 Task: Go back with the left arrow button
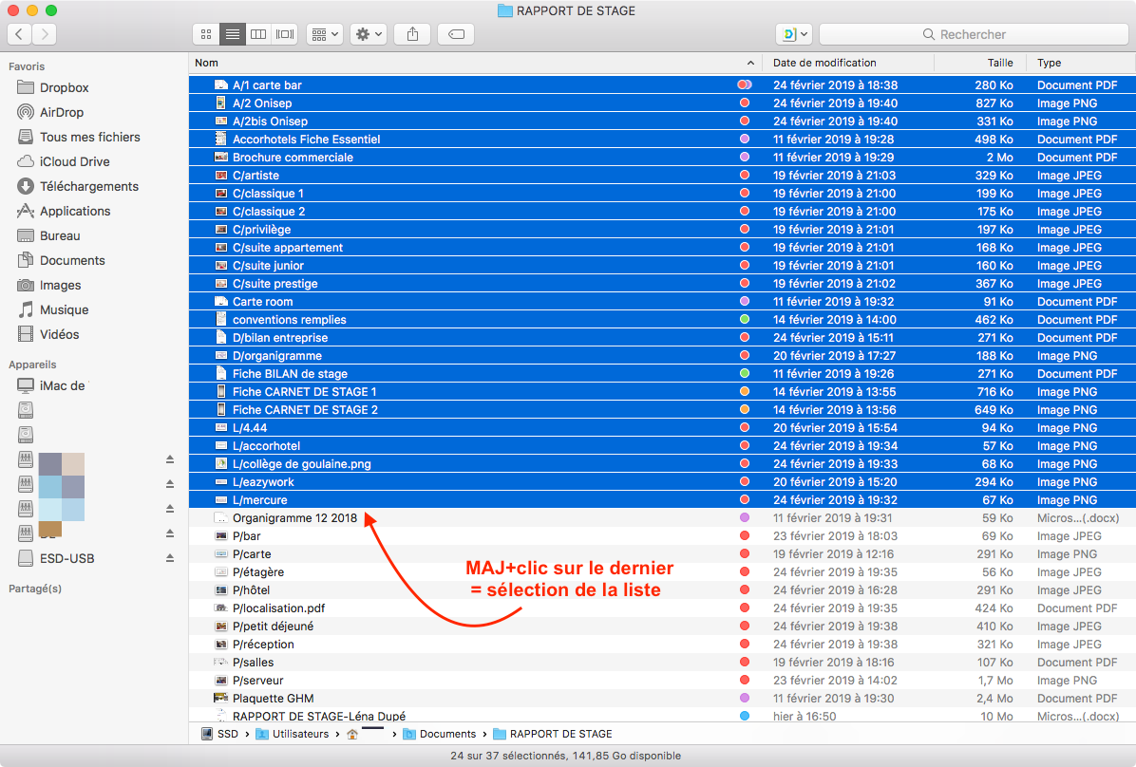tap(19, 34)
